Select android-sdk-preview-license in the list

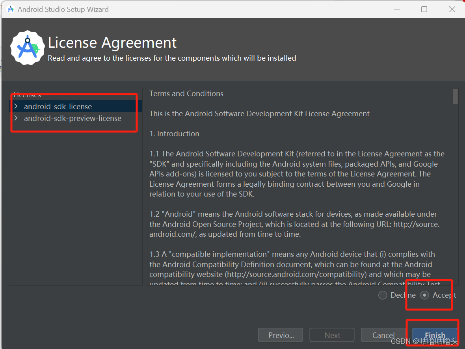(x=76, y=118)
